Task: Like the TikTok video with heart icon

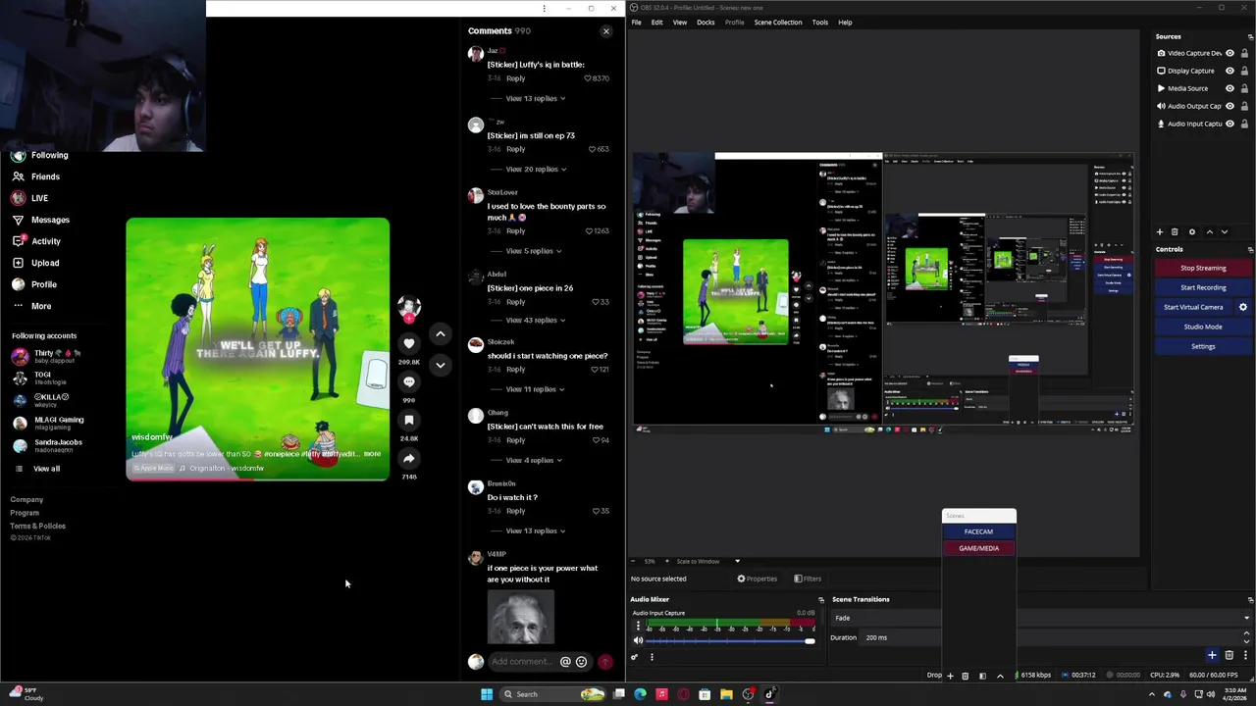Action: [409, 343]
